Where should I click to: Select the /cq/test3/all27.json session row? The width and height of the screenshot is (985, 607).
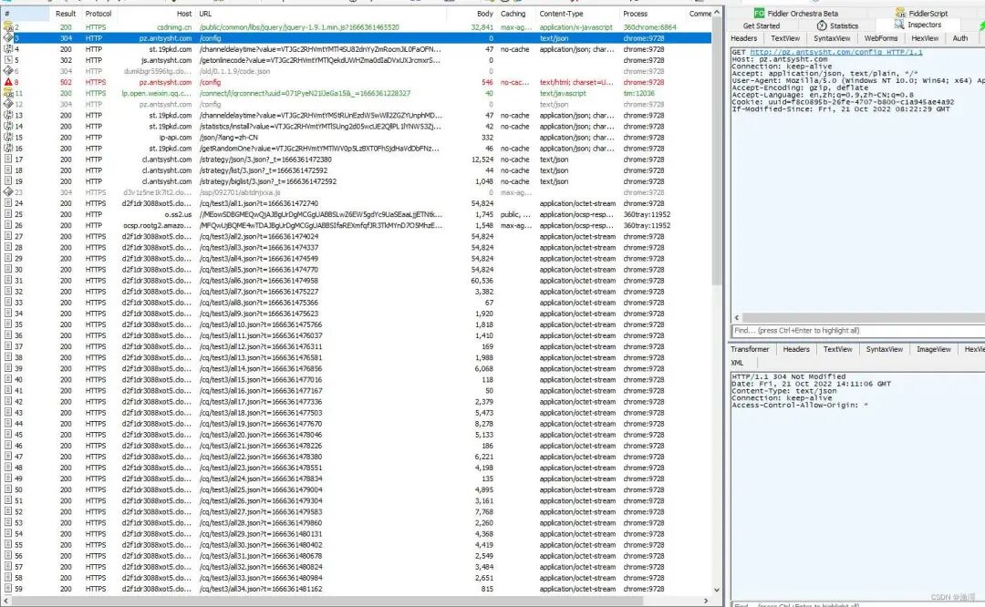pyautogui.click(x=357, y=511)
